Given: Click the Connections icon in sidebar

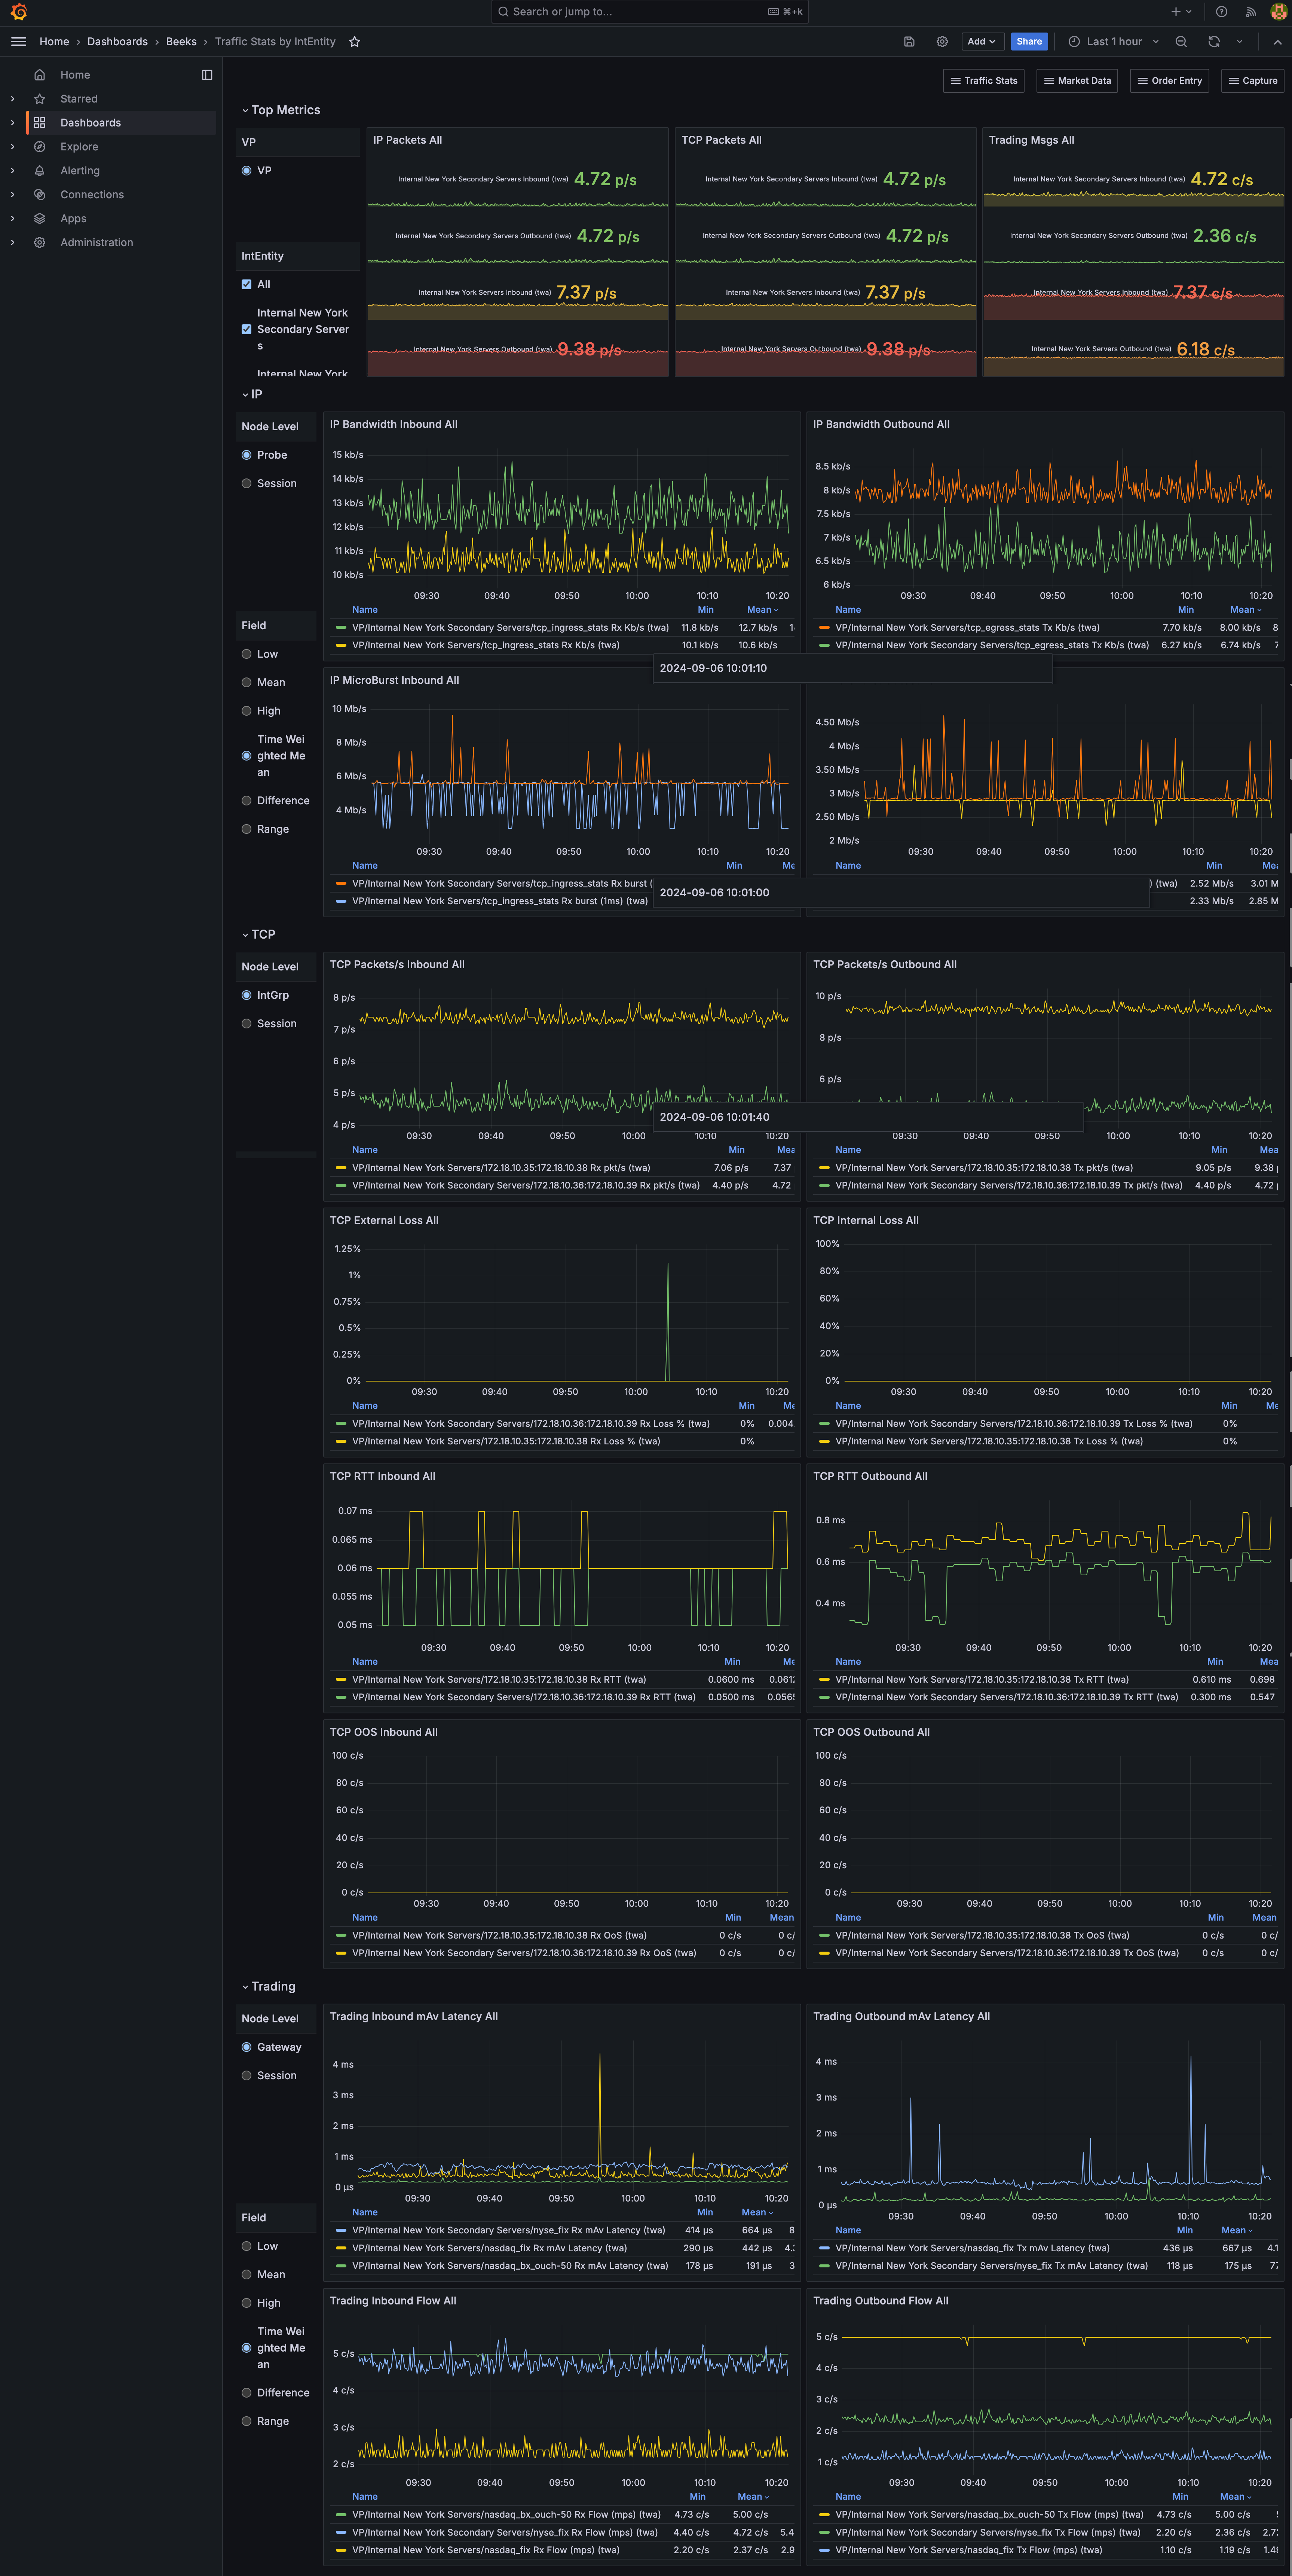Looking at the screenshot, I should (x=40, y=195).
